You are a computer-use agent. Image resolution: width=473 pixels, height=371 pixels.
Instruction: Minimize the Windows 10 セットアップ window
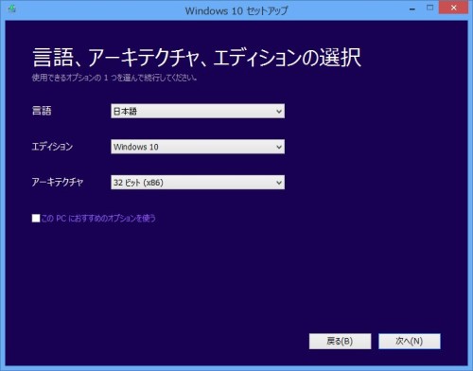point(412,9)
